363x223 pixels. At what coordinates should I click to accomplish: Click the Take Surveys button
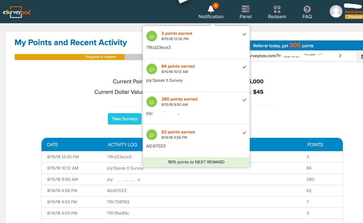(x=124, y=119)
